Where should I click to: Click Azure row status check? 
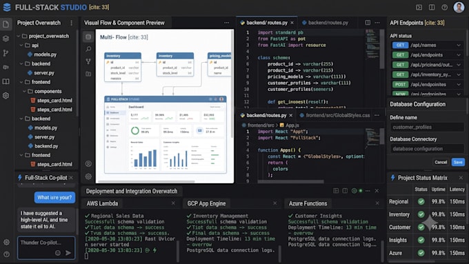421,253
